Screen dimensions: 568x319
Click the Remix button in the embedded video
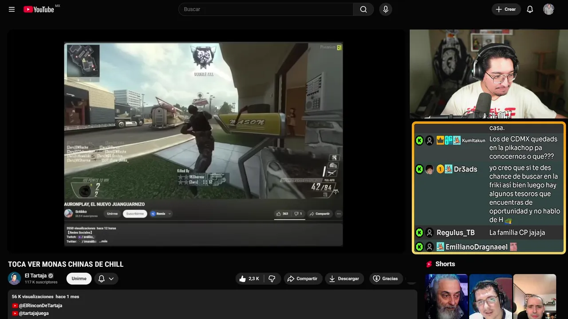click(x=160, y=214)
